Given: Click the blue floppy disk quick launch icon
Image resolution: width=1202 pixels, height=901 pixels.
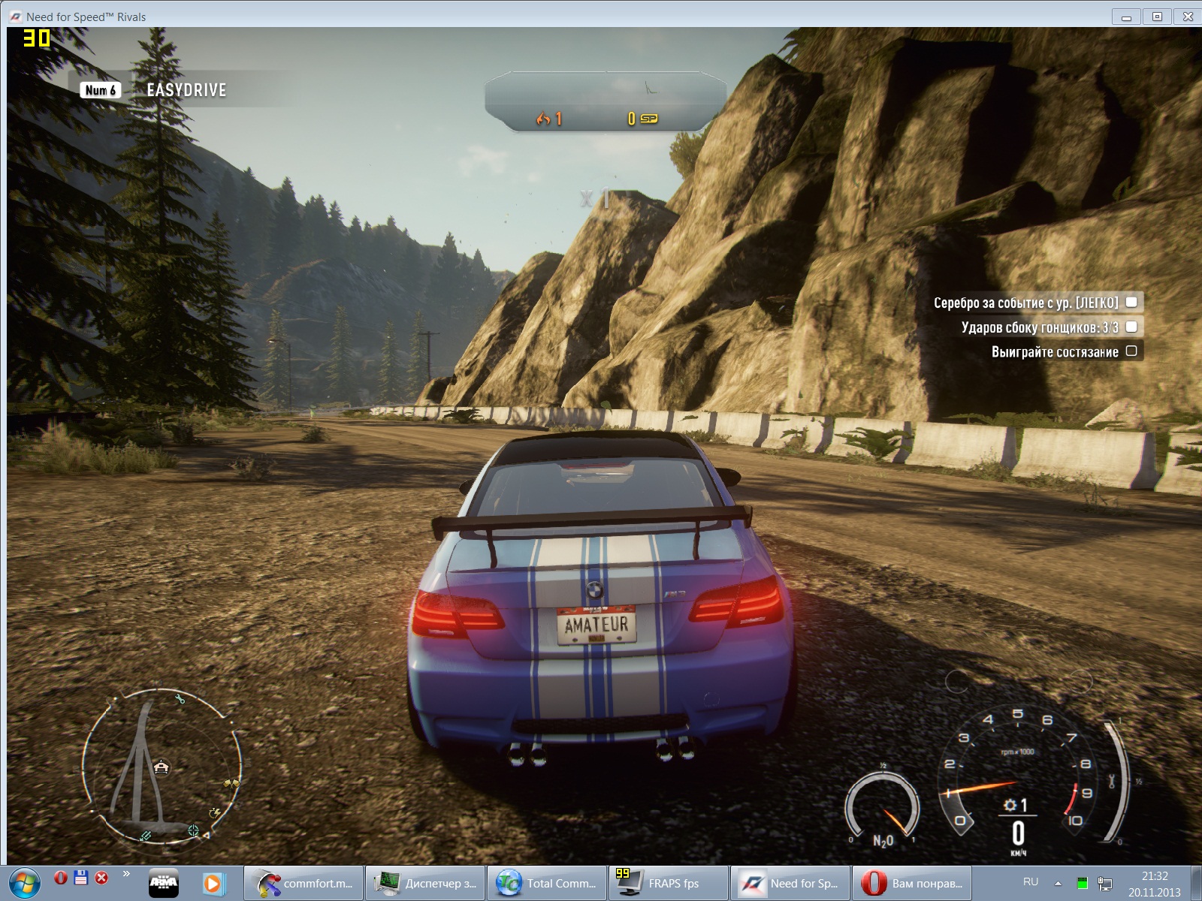Looking at the screenshot, I should [81, 877].
